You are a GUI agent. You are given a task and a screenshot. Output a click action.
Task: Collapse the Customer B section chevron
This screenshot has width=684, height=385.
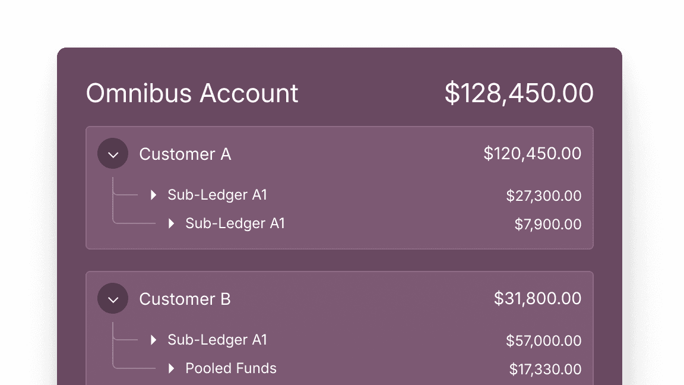click(x=113, y=299)
